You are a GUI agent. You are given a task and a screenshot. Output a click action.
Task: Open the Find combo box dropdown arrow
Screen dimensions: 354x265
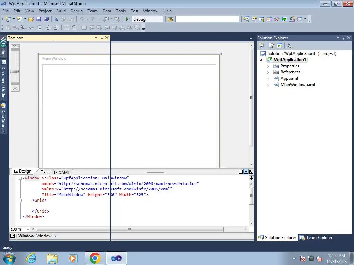tap(237, 19)
